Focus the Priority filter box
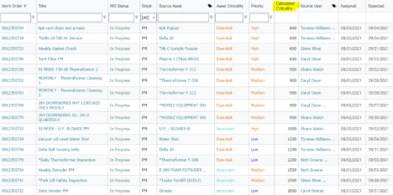This screenshot has width=393, height=195. 259,18
